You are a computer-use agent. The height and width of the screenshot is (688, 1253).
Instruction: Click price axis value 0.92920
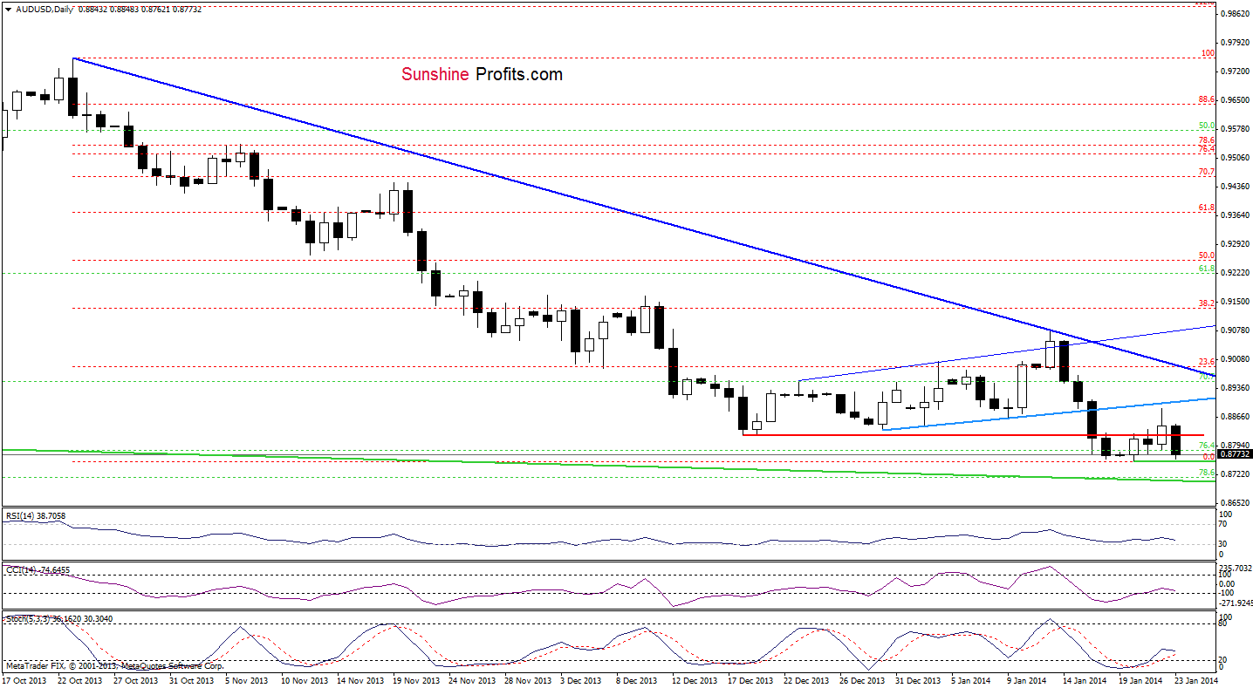[x=1235, y=244]
